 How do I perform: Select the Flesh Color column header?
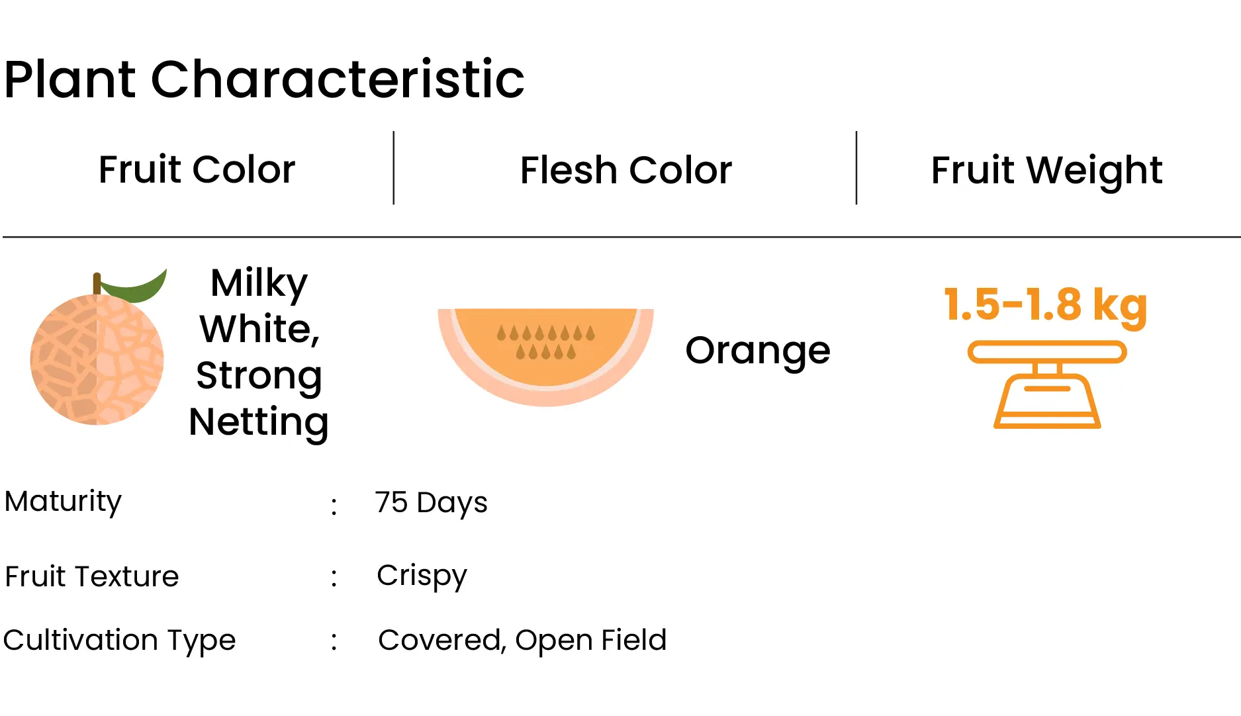(626, 170)
